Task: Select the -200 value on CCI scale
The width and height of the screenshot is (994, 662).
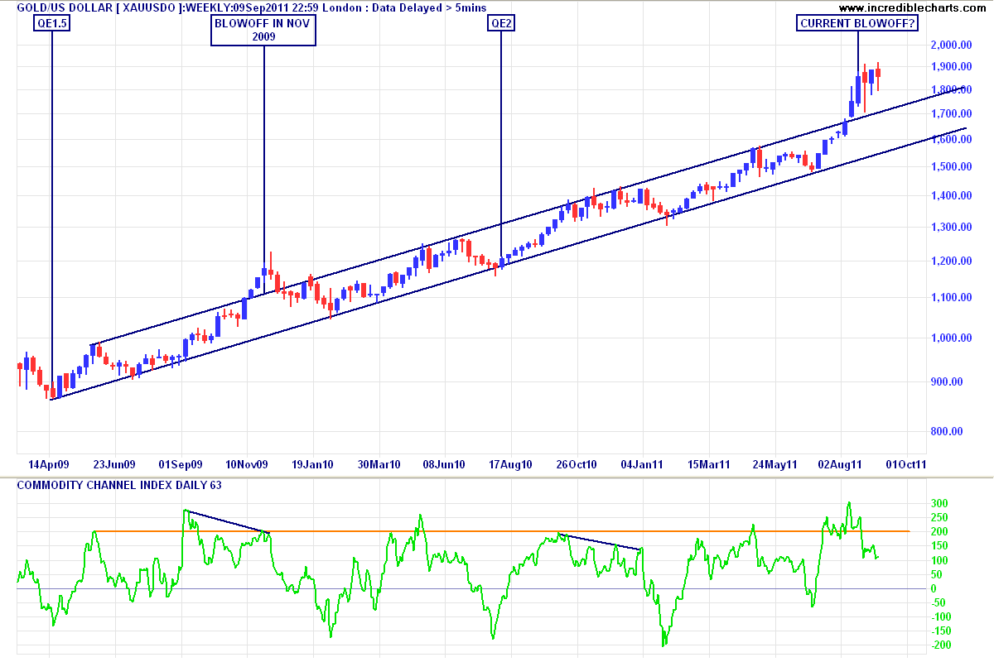Action: (940, 645)
